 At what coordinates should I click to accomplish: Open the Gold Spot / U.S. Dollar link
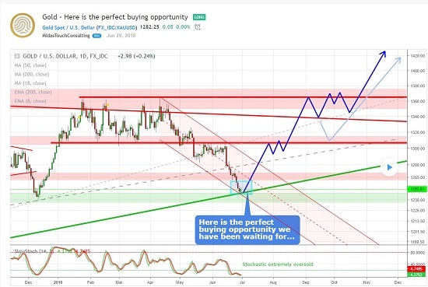click(89, 27)
